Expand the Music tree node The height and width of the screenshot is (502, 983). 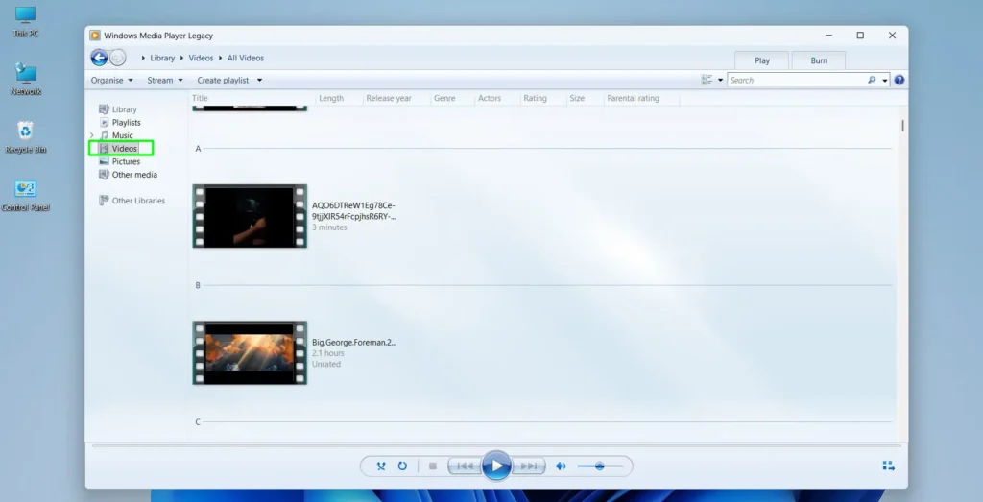(x=92, y=135)
